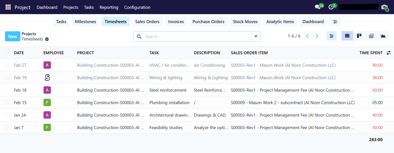394x153 pixels.
Task: Select the Analytic Items tab
Action: tap(280, 21)
